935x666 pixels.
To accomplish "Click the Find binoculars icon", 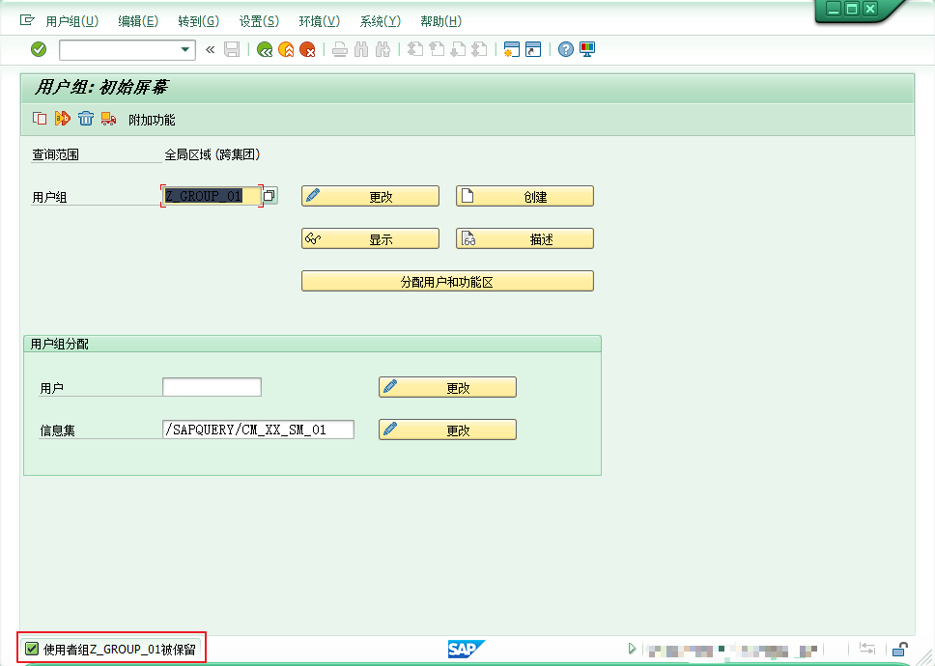I will click(361, 49).
